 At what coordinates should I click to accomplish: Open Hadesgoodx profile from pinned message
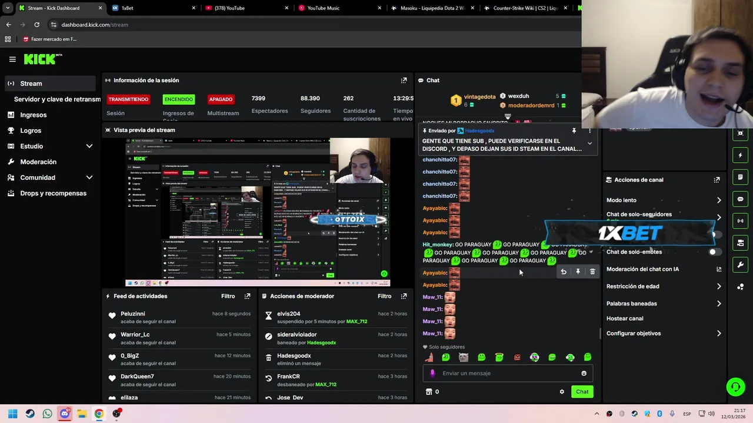click(479, 131)
